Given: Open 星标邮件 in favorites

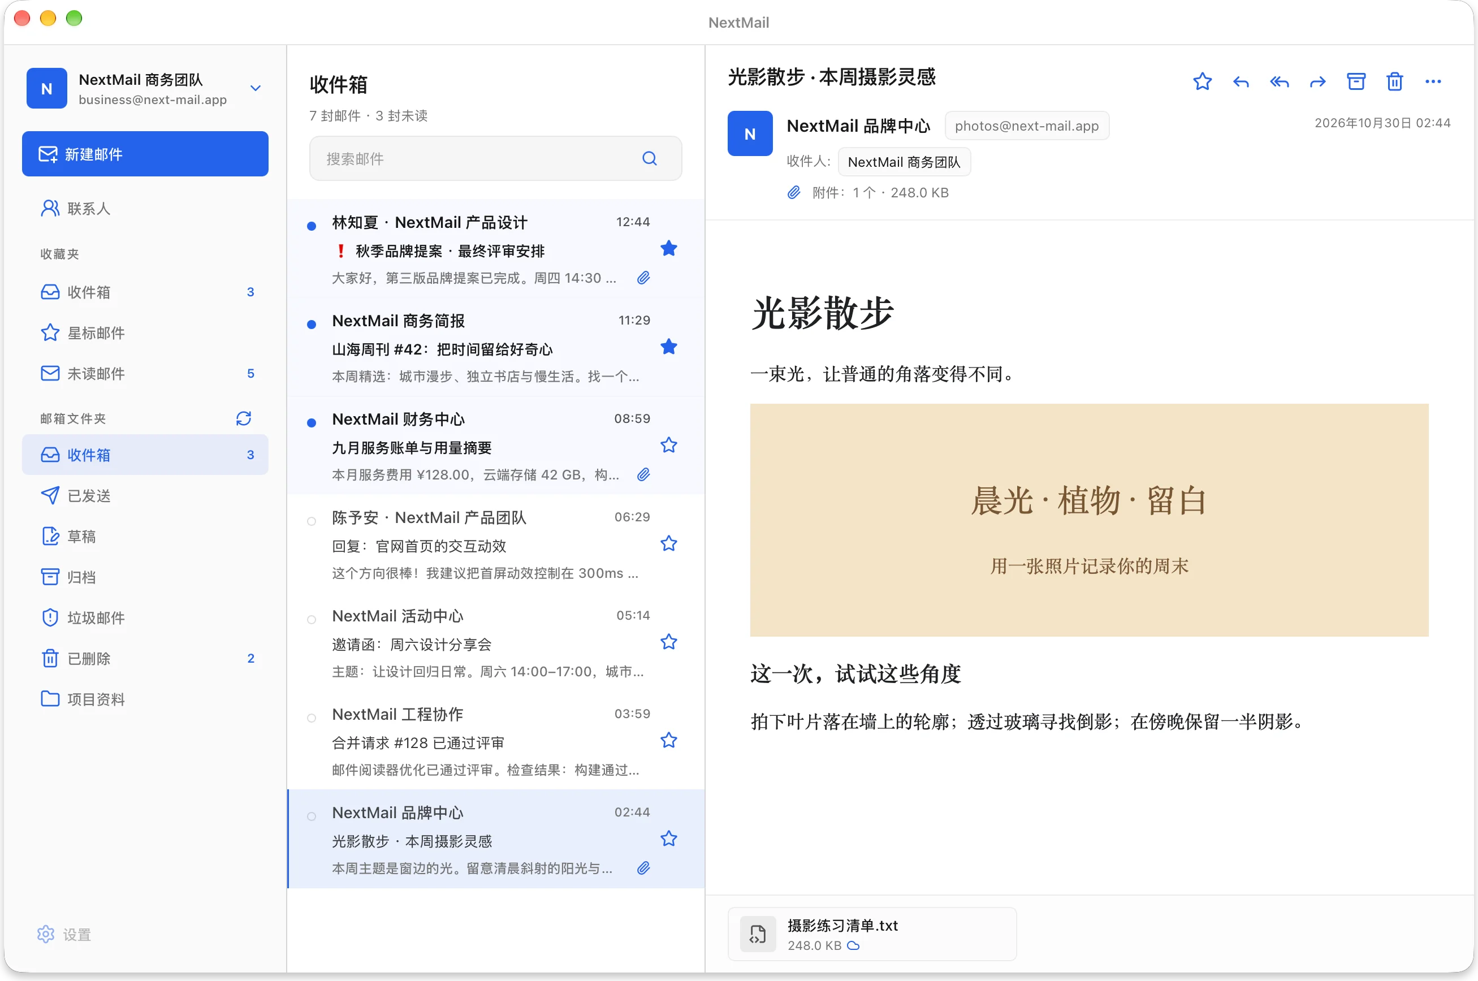Looking at the screenshot, I should [x=145, y=333].
